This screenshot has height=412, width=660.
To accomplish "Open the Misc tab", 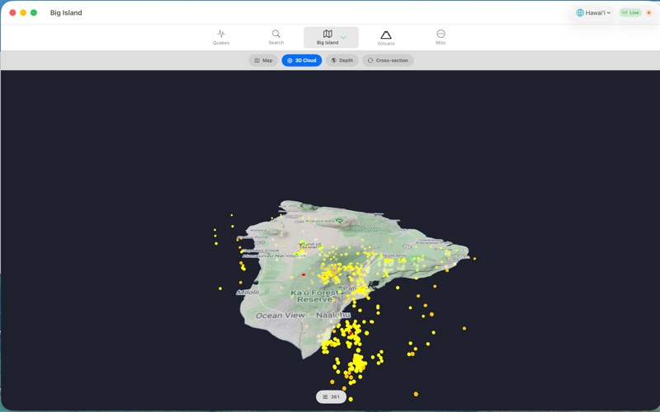I will (441, 37).
